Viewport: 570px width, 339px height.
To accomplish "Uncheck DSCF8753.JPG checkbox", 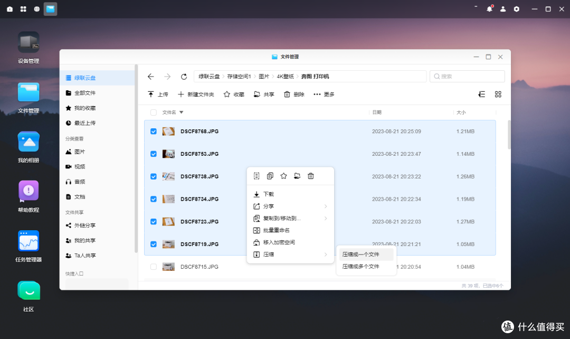I will 154,154.
